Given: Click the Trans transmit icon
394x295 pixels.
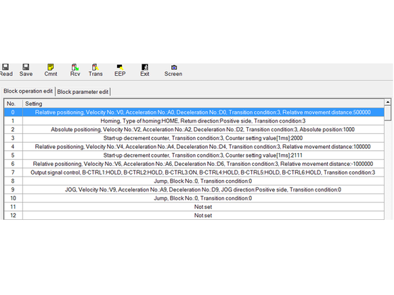Looking at the screenshot, I should [x=95, y=67].
